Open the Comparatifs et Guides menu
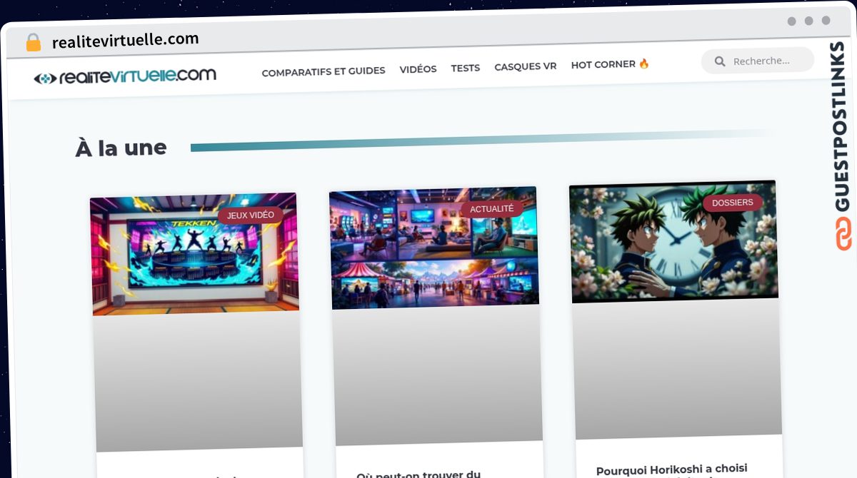The image size is (857, 478). pos(323,71)
